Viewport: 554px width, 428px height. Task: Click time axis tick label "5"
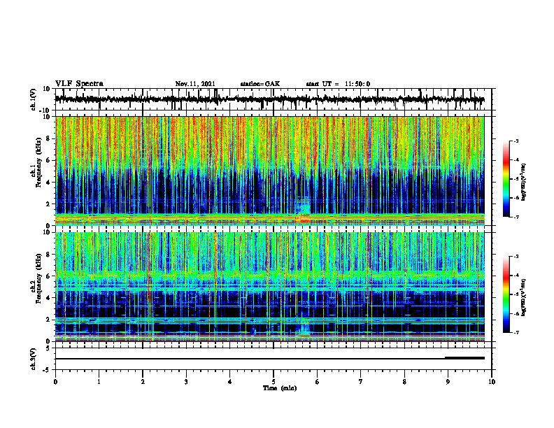274,382
